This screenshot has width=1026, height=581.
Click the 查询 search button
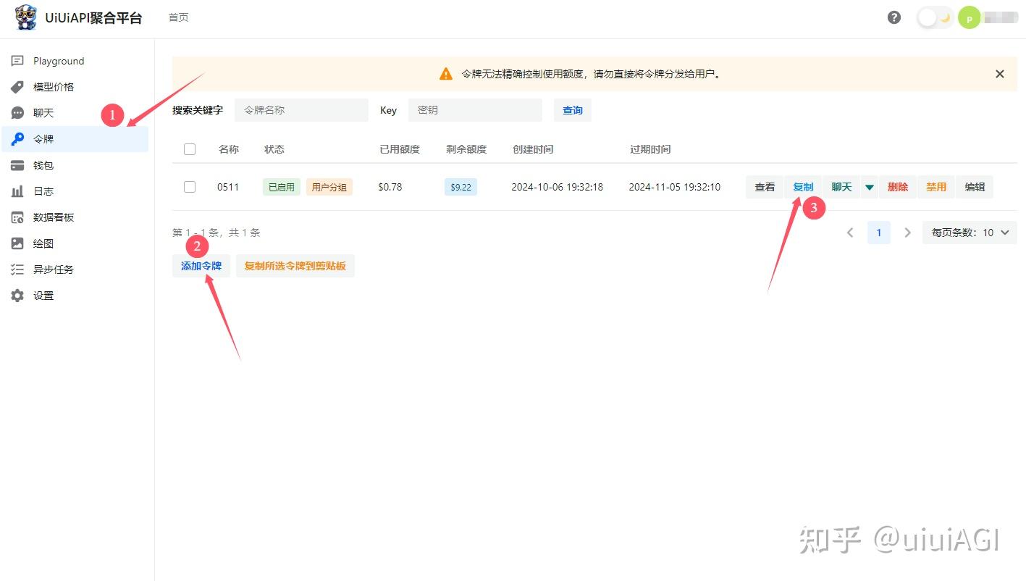click(x=573, y=110)
